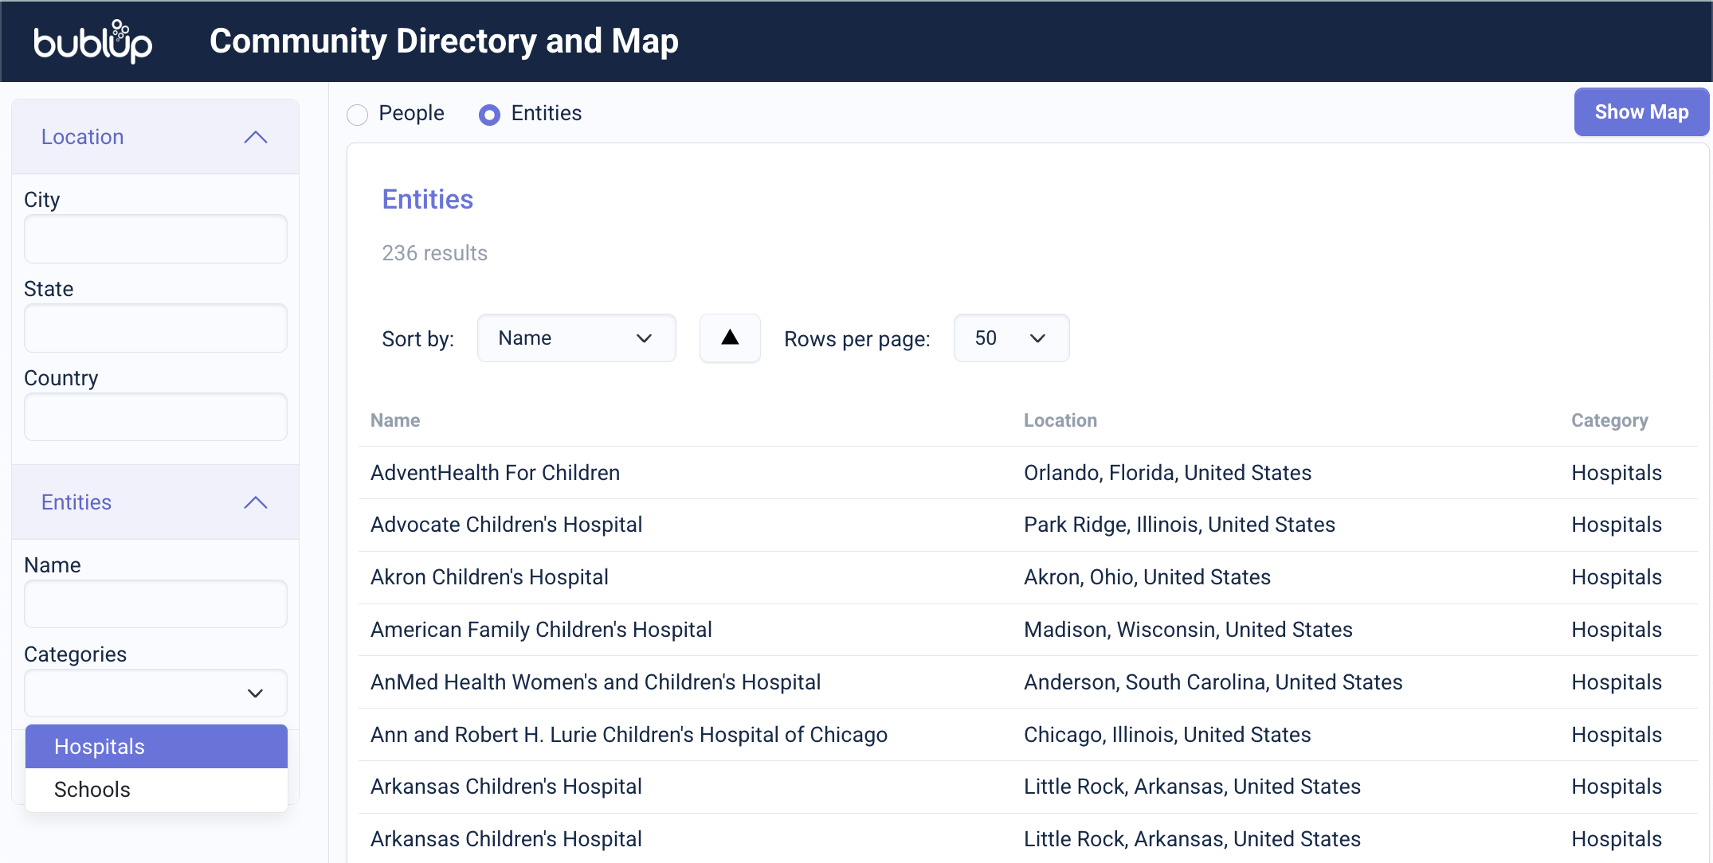Open AdventHealth For Children entry
This screenshot has height=863, width=1713.
point(495,473)
